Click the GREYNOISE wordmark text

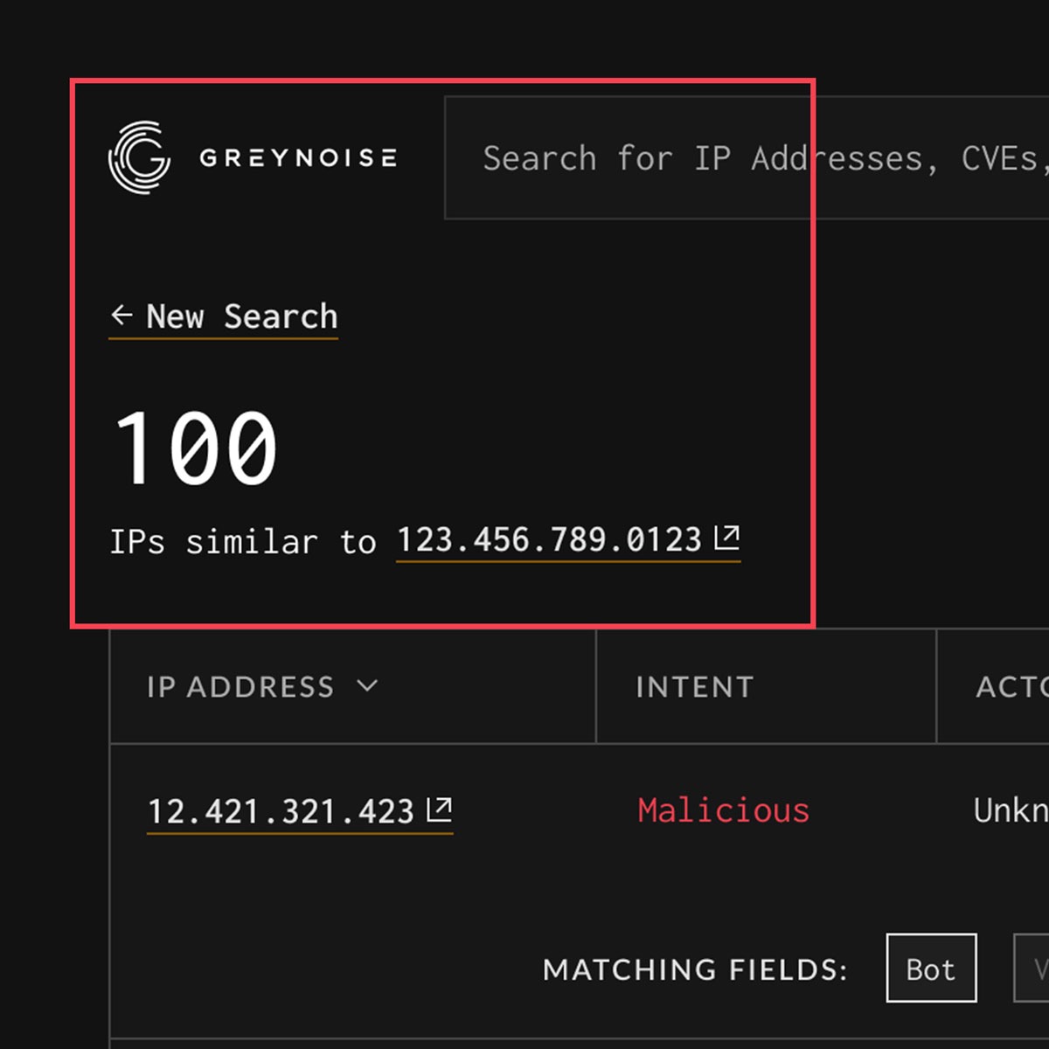click(x=297, y=158)
